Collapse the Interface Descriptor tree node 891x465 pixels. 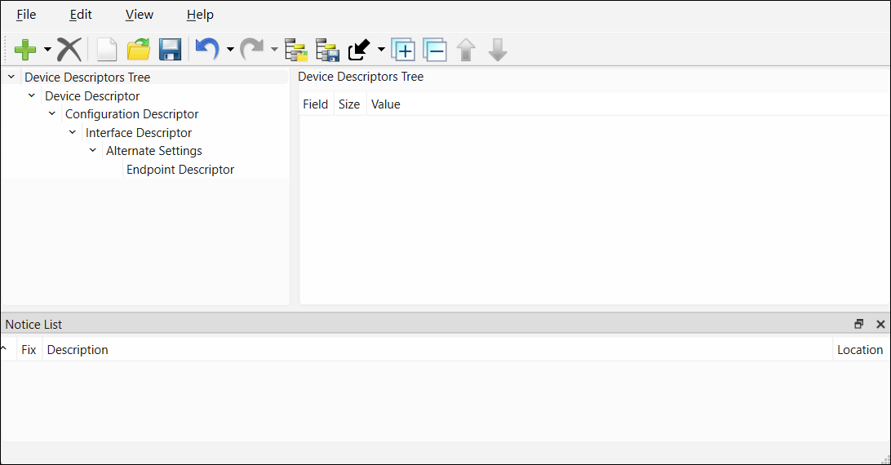point(73,132)
